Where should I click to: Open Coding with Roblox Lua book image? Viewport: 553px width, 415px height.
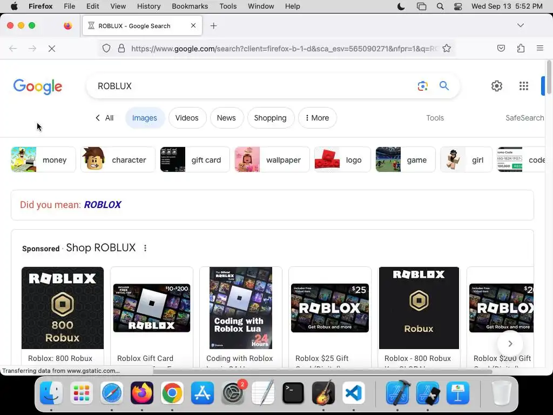click(241, 307)
